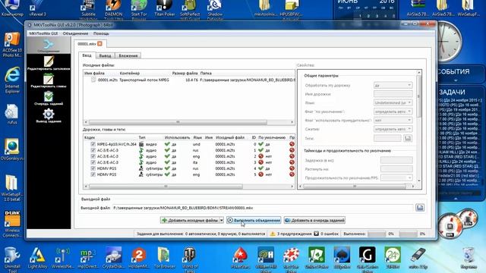Click the video type icon of the MPEG-4p10/AVC row
The width and height of the screenshot is (486, 273).
click(141, 144)
